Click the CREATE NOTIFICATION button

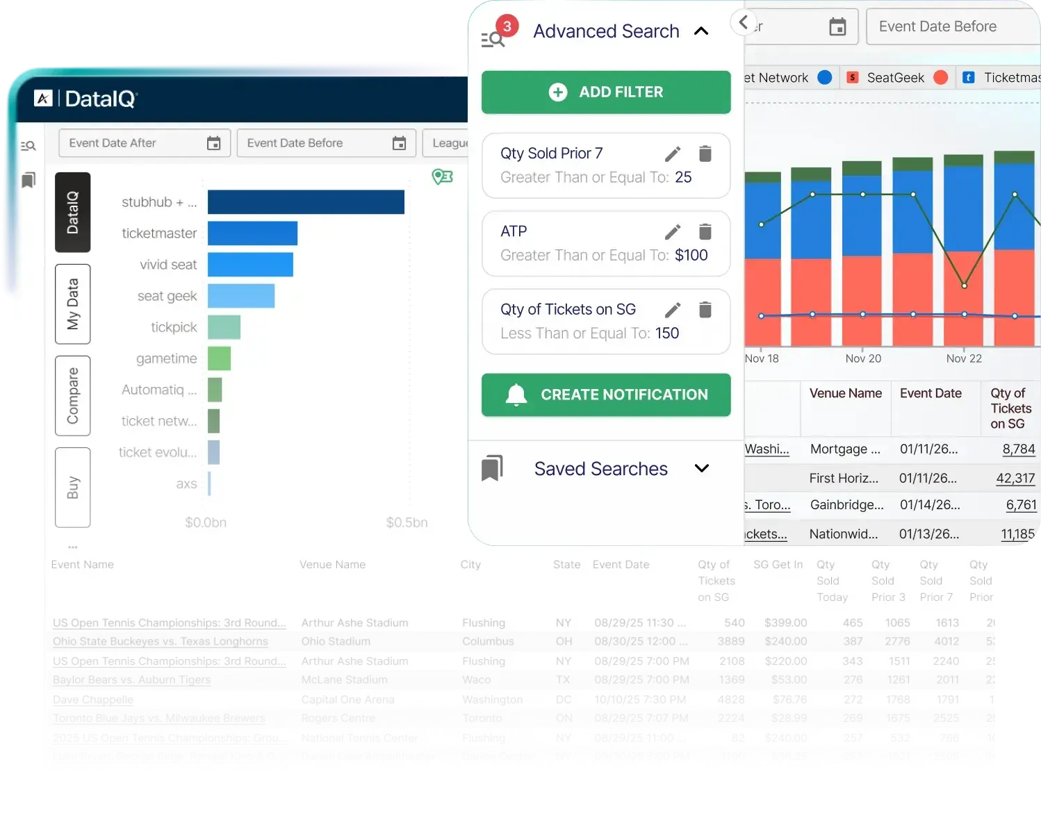[x=605, y=395]
